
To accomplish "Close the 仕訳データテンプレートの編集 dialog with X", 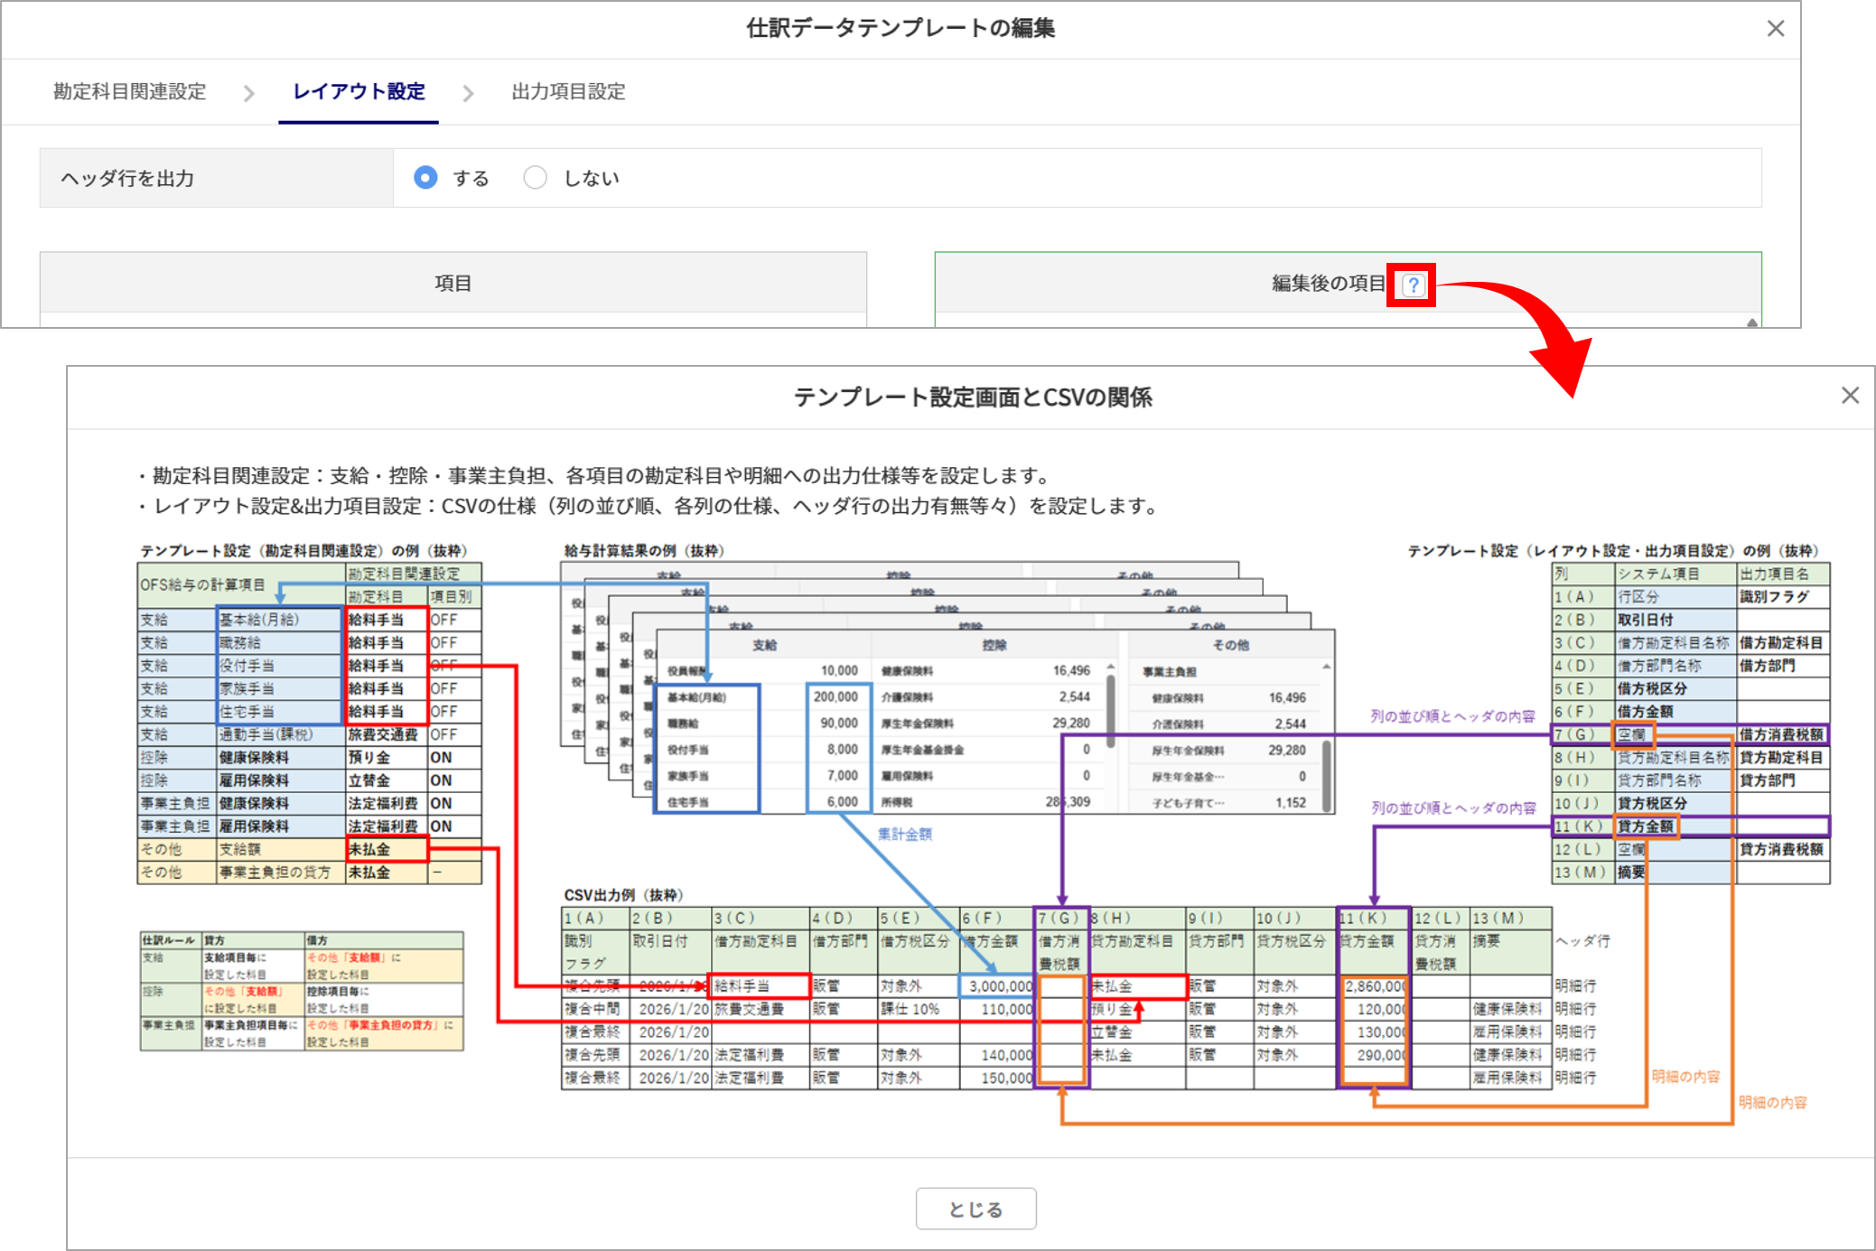I will click(x=1775, y=29).
